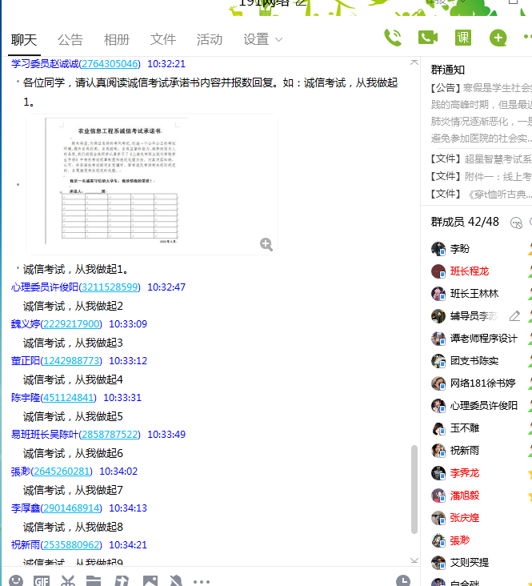Viewport: 532px width, 586px height.
Task: Click the green plus invite icon
Action: [498, 38]
